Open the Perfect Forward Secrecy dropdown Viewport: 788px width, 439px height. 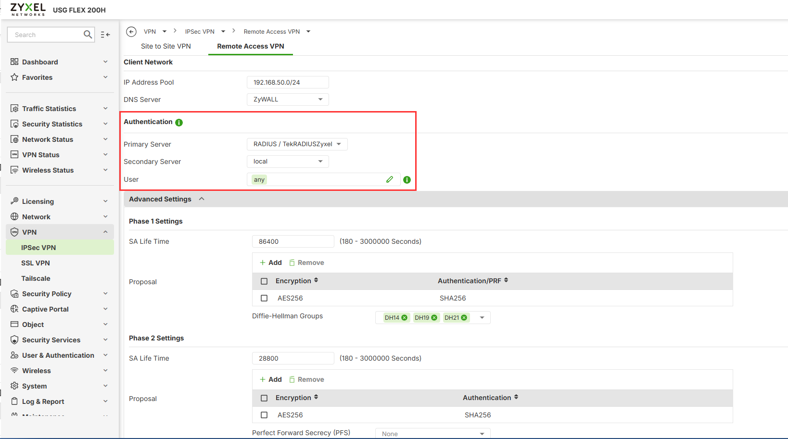point(432,433)
